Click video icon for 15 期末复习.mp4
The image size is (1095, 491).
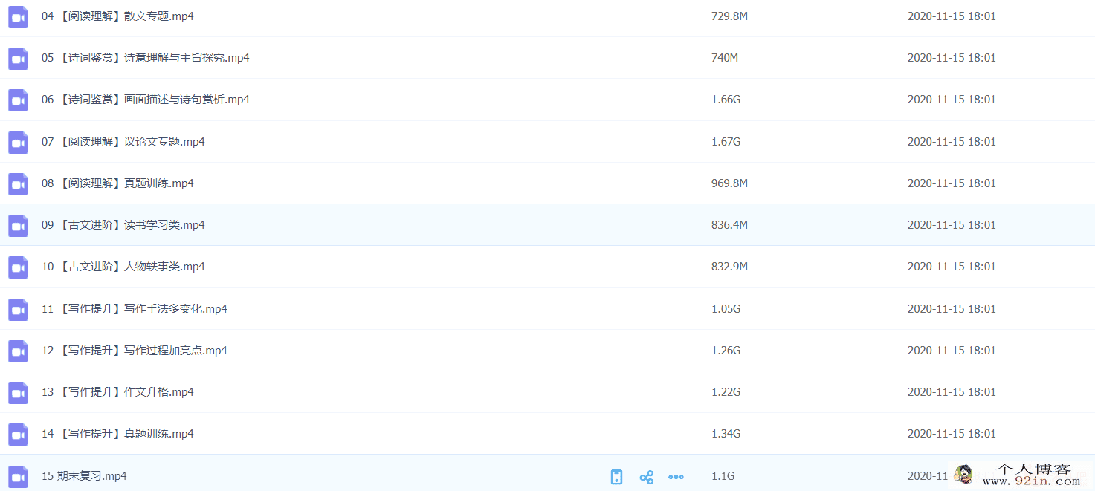[x=18, y=476]
